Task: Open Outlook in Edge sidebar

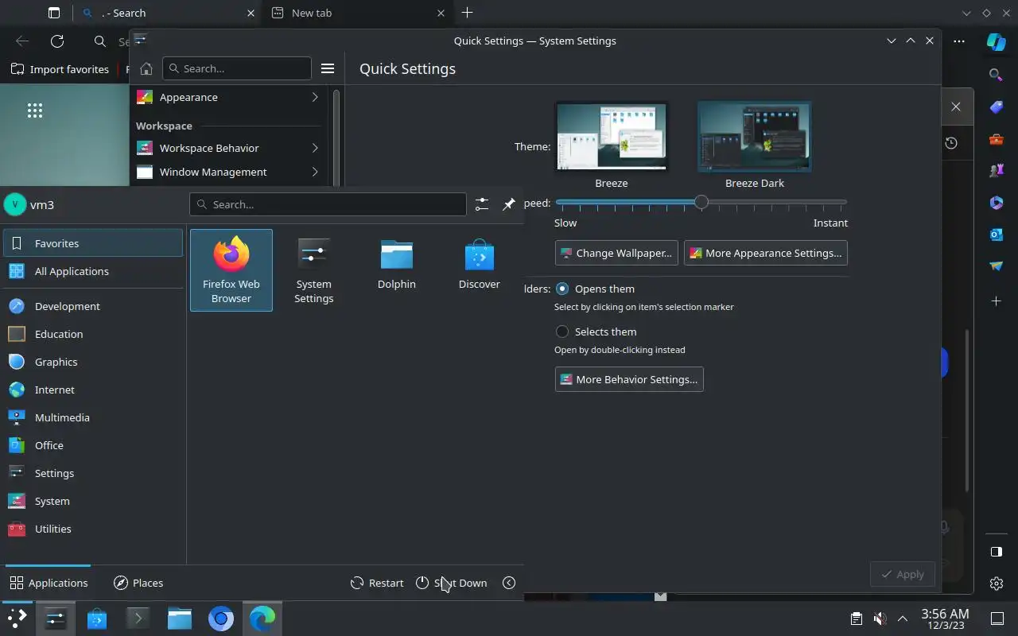Action: [997, 235]
